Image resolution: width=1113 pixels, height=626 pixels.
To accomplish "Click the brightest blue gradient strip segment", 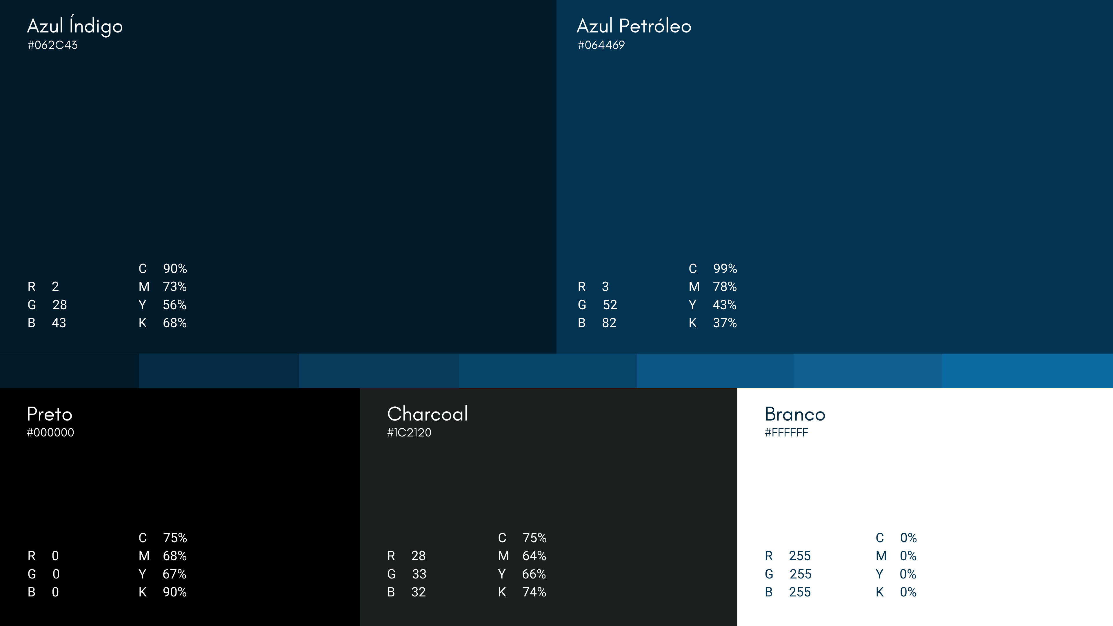I will 1027,371.
